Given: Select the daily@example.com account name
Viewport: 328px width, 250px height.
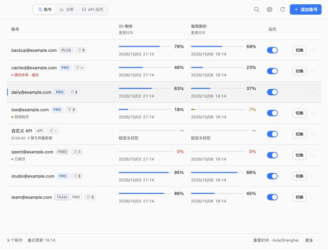Looking at the screenshot, I should 31,92.
